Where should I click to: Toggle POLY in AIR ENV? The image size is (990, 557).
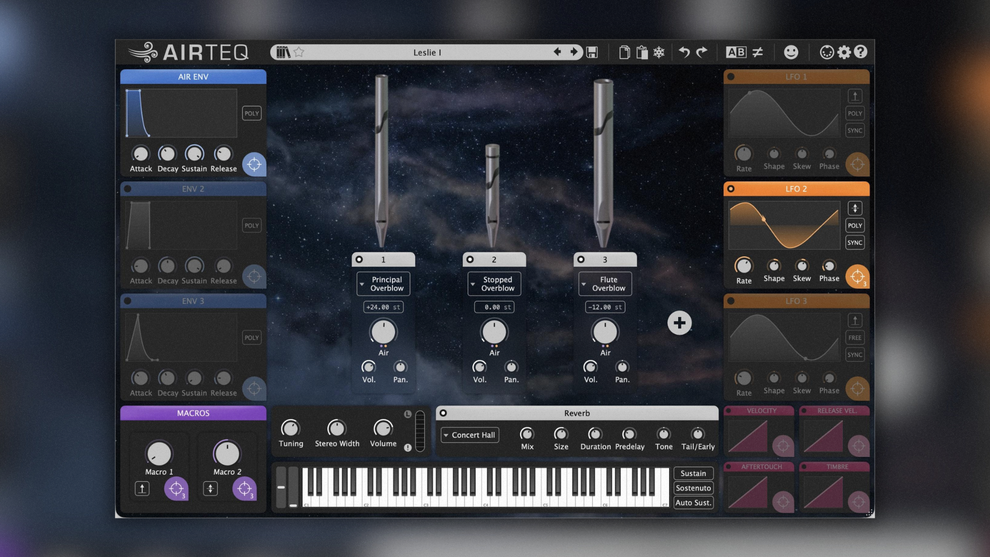pos(252,113)
